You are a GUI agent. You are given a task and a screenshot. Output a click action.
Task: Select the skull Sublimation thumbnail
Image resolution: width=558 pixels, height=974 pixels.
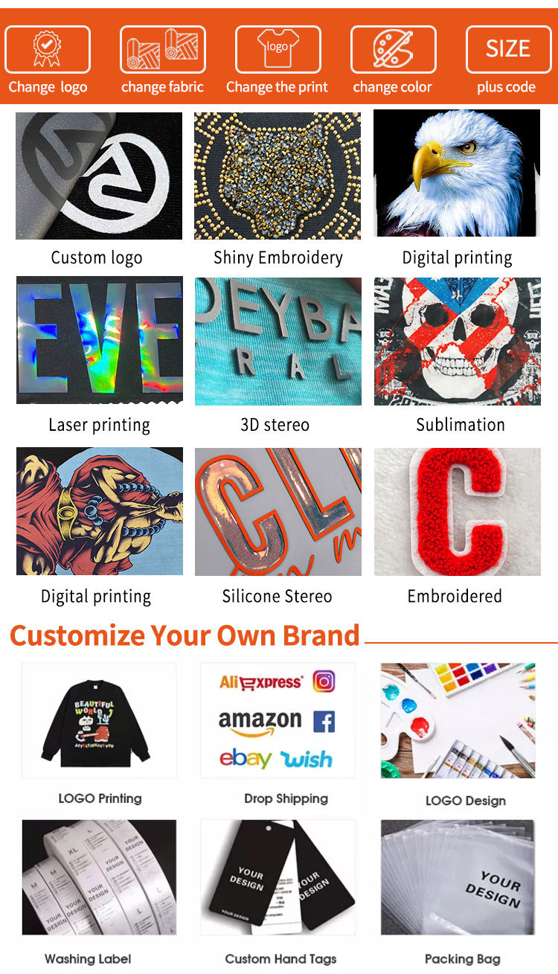tap(458, 342)
